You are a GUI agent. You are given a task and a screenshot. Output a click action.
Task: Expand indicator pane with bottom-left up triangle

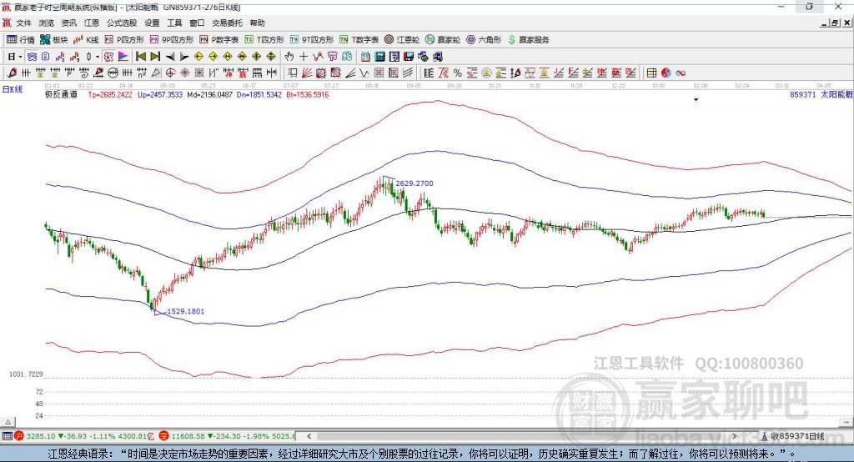[x=8, y=422]
